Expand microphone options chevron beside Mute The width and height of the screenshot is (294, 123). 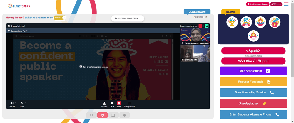[x=25, y=102]
